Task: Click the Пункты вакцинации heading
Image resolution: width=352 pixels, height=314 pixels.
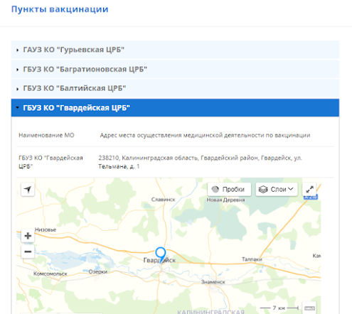Action: tap(60, 9)
